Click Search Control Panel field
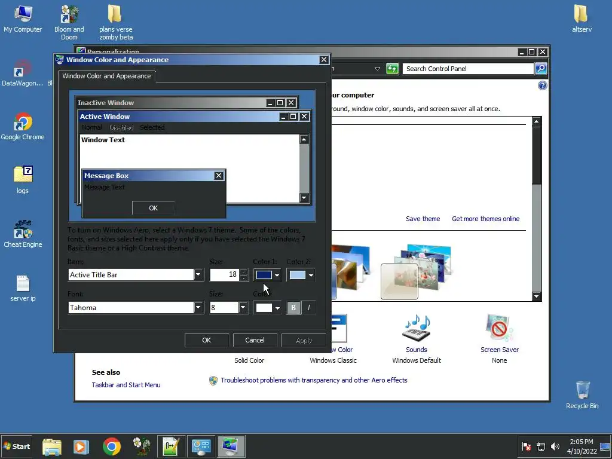The image size is (612, 459). click(468, 69)
